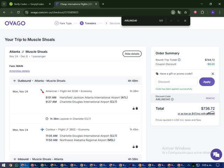Close the Cheap international flights tab
Image resolution: width=224 pixels, height=168 pixels.
(96, 4)
